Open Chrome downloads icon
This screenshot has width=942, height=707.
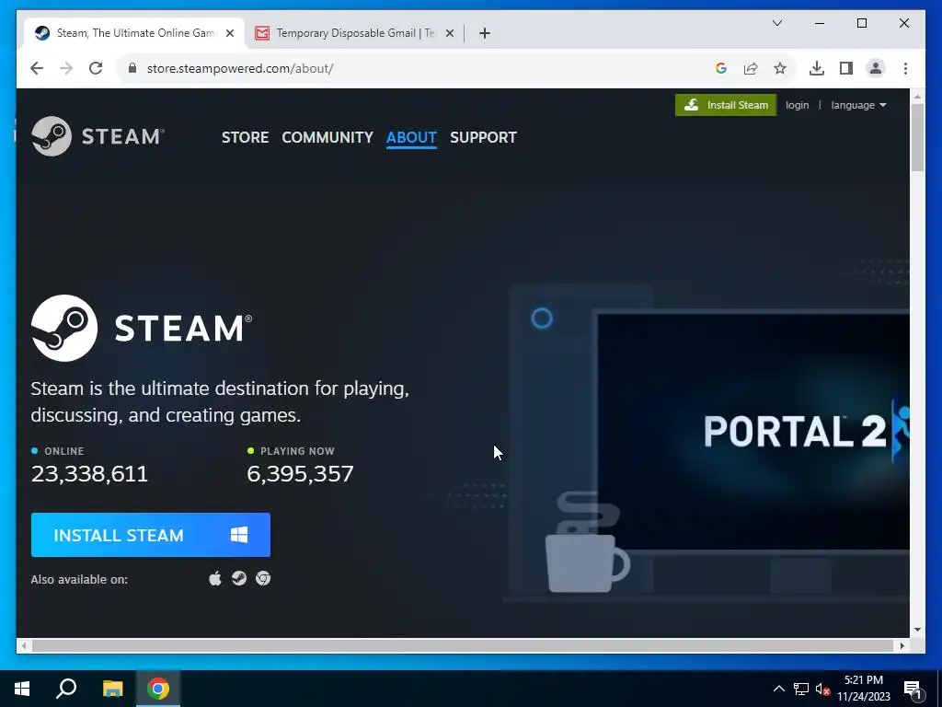click(817, 68)
